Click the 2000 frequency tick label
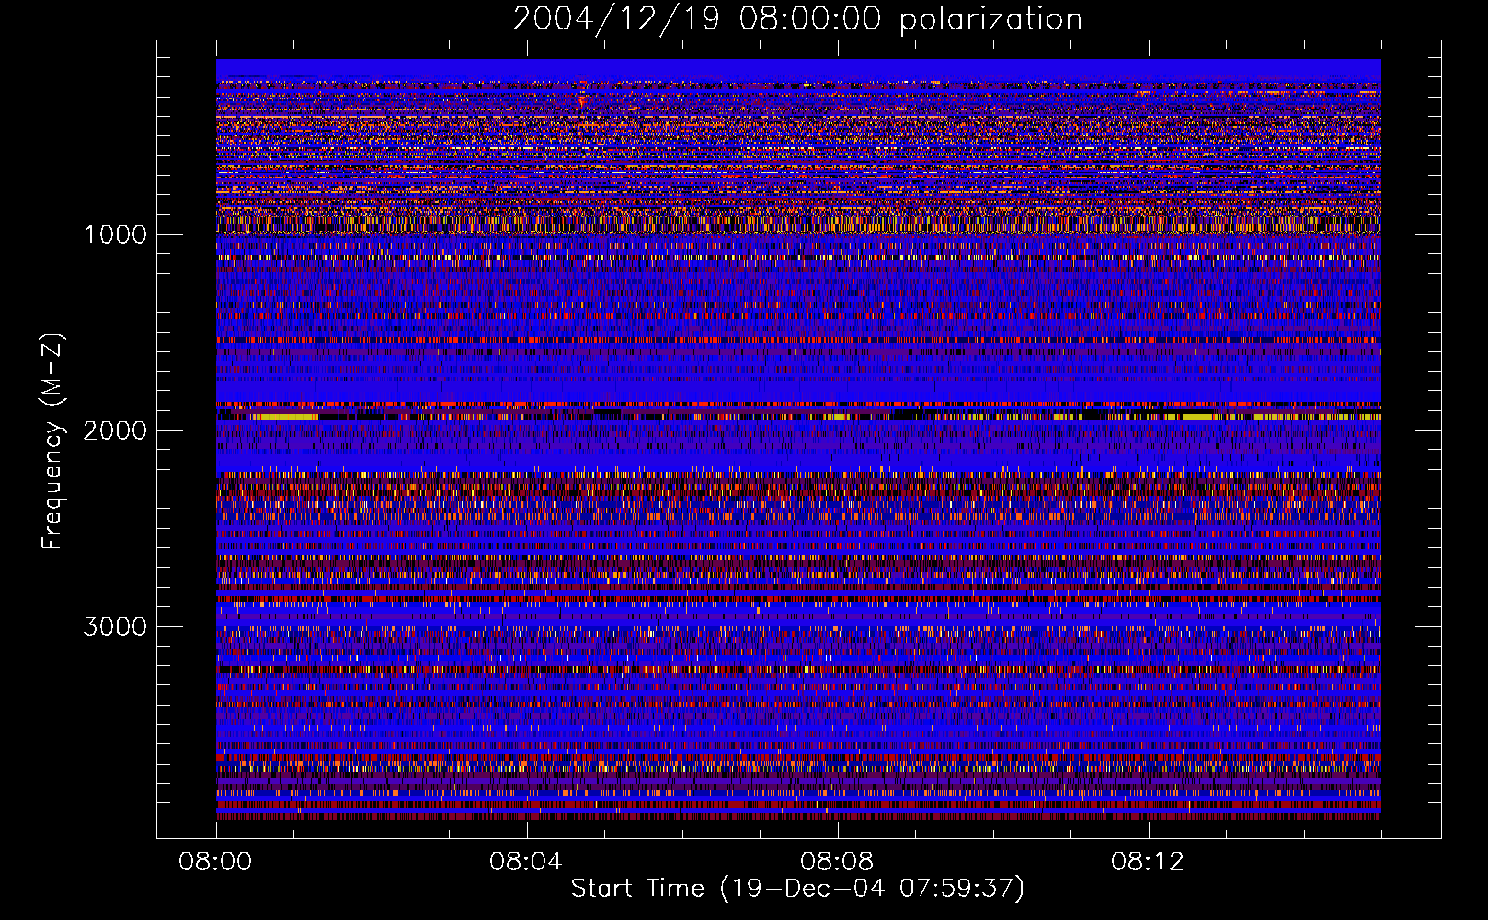This screenshot has width=1488, height=920. (x=115, y=431)
